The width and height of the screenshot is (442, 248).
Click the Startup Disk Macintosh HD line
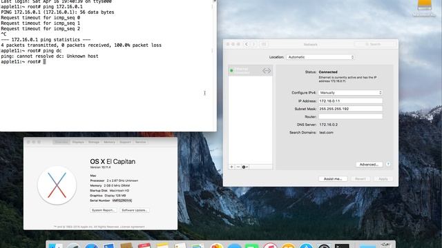(x=109, y=191)
